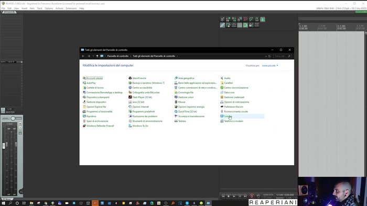Go back in Control Panel window
The height and width of the screenshot is (206, 367).
[x=83, y=56]
